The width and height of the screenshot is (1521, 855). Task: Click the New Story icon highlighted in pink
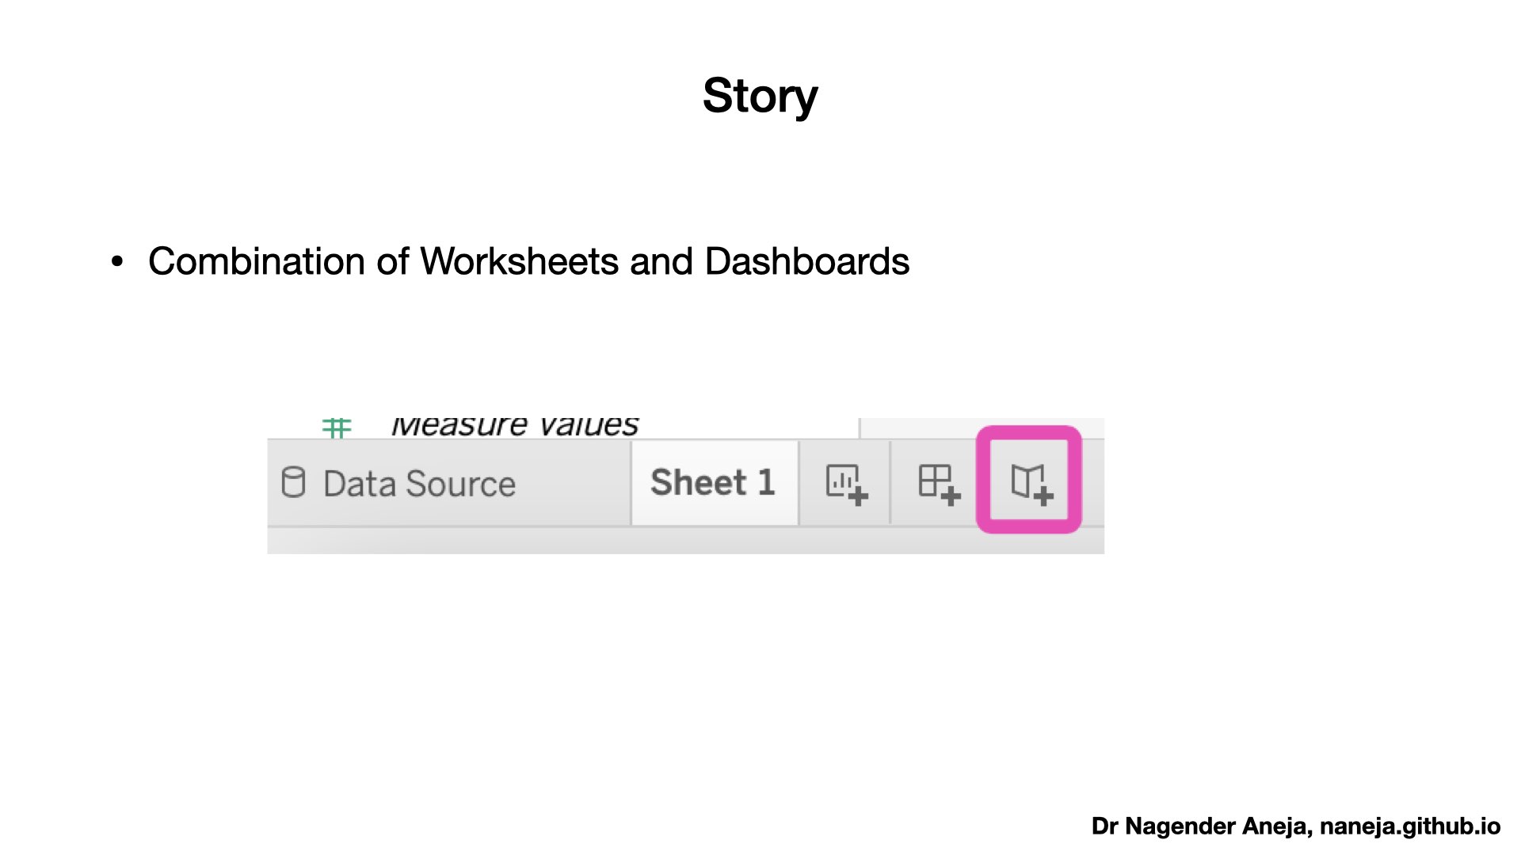coord(1031,481)
